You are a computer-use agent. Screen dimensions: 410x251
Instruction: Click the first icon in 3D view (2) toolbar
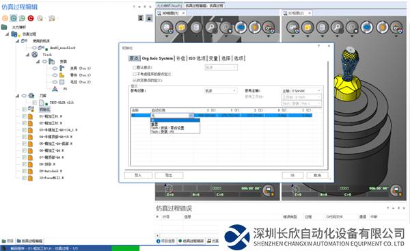coord(293,27)
